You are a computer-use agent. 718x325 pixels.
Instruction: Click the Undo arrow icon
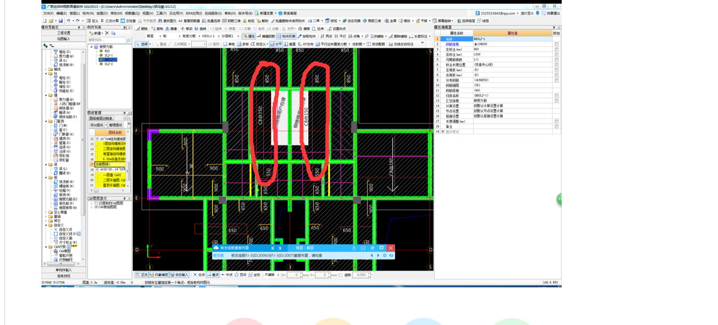pos(69,21)
